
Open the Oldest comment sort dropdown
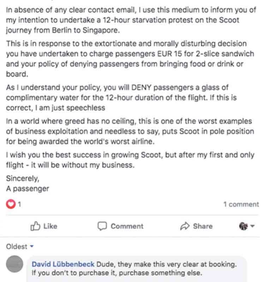pyautogui.click(x=20, y=246)
